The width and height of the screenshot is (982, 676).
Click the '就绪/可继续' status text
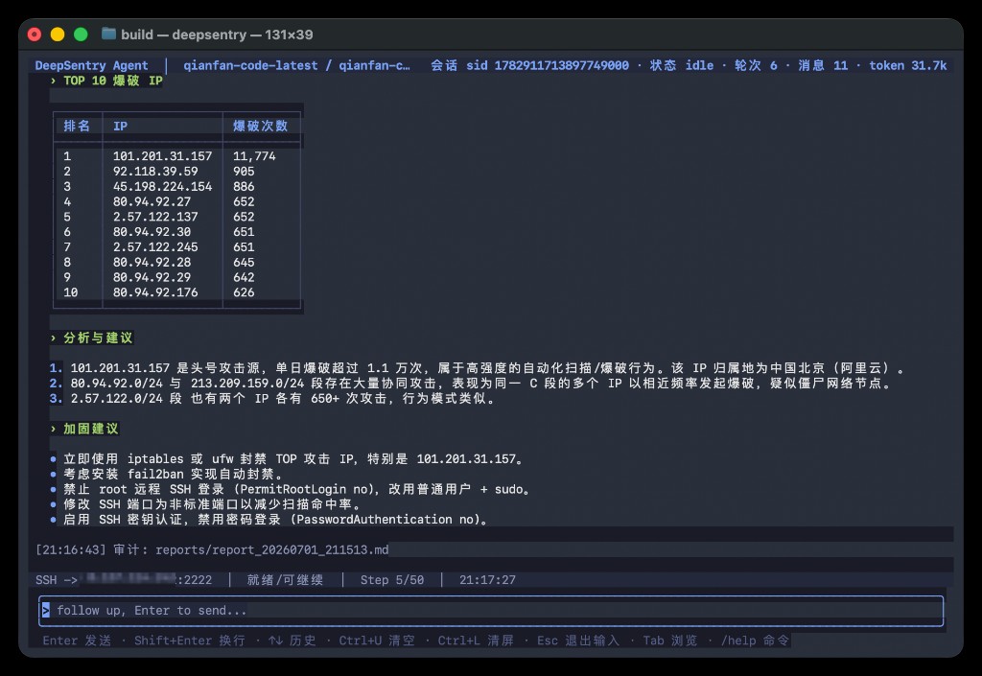coord(285,580)
